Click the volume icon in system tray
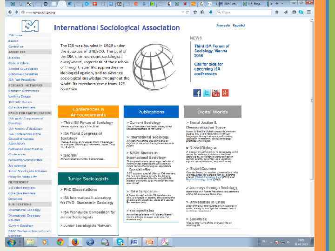The height and width of the screenshot is (251, 335). [x=288, y=242]
